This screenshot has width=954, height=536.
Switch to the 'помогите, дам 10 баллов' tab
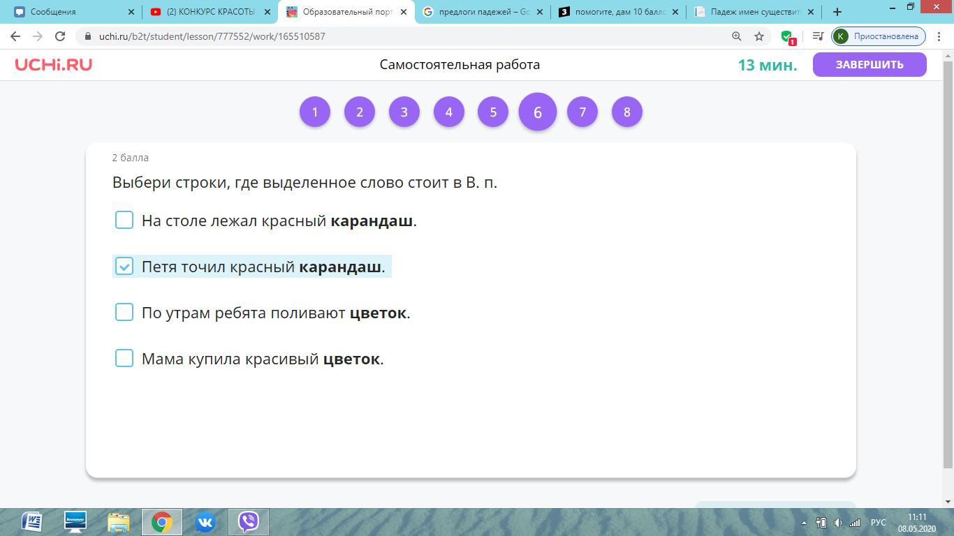(618, 12)
